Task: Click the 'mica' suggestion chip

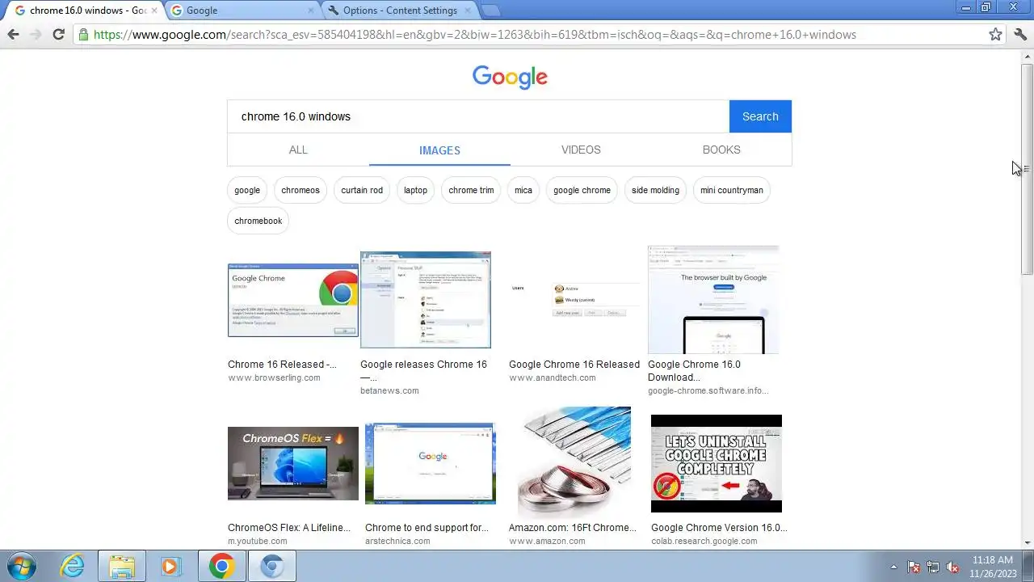Action: pyautogui.click(x=523, y=190)
